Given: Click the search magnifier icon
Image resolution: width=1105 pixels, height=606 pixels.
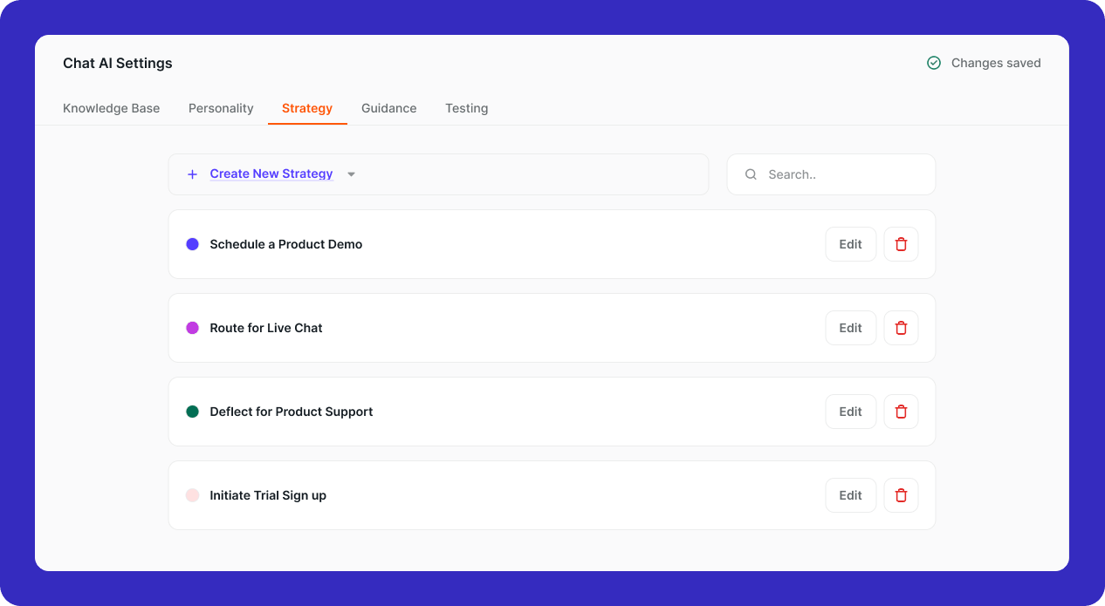Looking at the screenshot, I should 751,174.
